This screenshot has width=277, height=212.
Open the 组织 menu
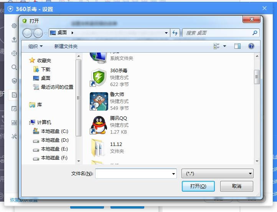[35, 46]
